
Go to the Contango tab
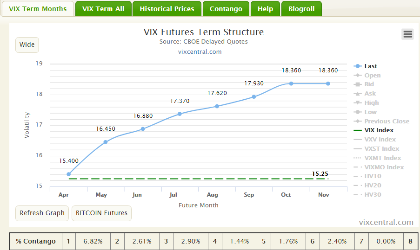pos(226,9)
